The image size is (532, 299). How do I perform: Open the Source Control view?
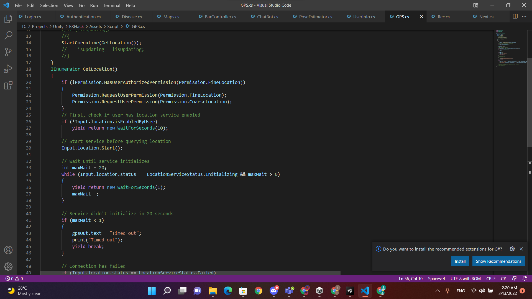coord(8,52)
